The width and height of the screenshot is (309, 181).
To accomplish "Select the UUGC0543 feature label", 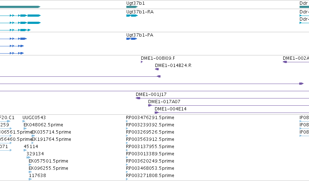I will [x=34, y=118].
